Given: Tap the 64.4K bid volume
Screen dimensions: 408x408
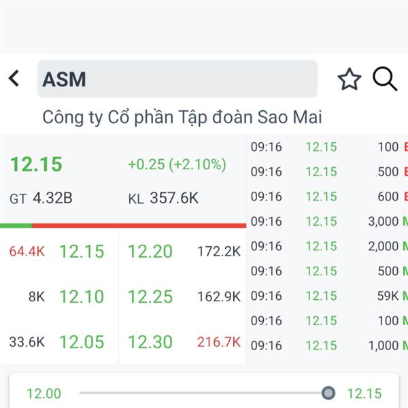Looking at the screenshot, I should click(x=27, y=252).
